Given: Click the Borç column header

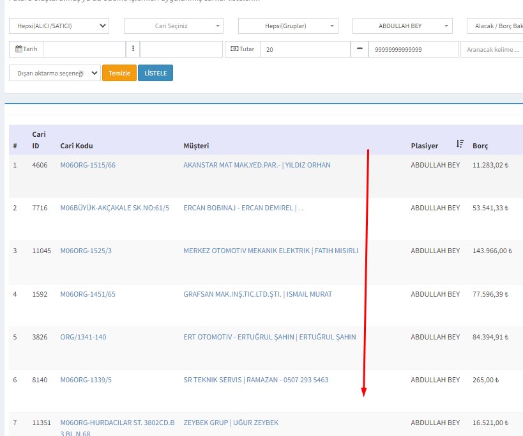Looking at the screenshot, I should (x=480, y=146).
